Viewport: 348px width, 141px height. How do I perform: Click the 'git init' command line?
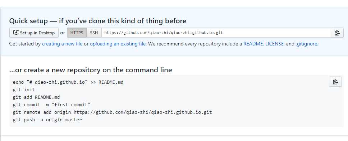[x=24, y=90]
